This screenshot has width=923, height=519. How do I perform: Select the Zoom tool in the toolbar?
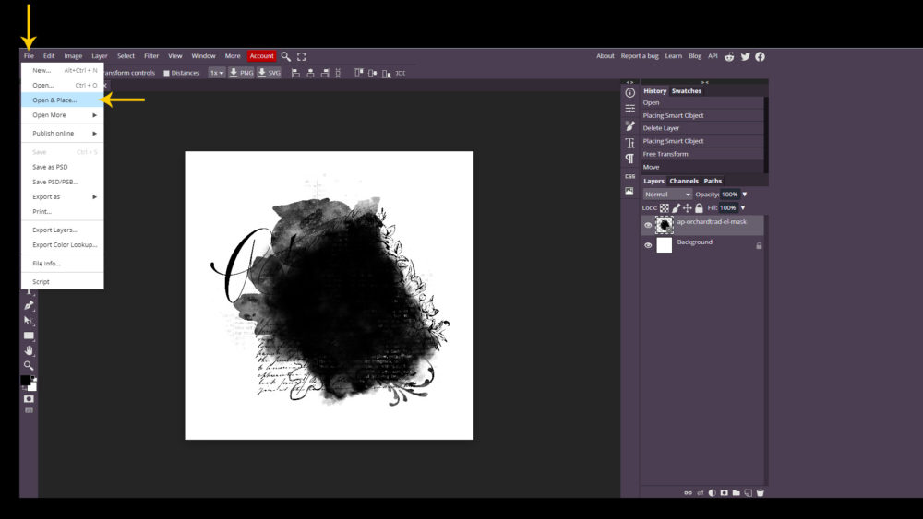(29, 365)
